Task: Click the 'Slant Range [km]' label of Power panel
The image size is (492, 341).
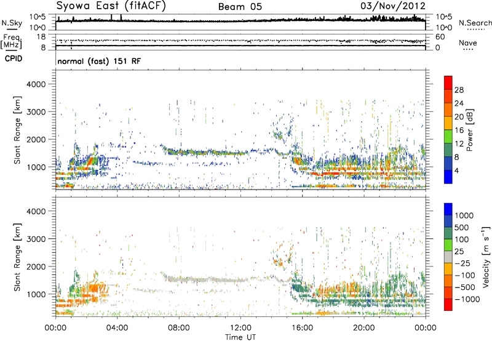Action: pos(17,130)
